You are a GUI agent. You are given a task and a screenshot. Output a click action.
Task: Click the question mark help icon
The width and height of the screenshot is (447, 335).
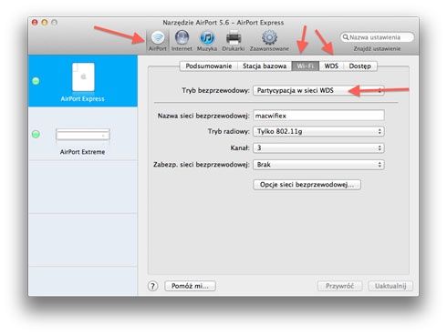[153, 286]
